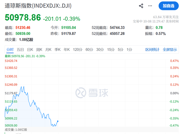
Task: Click the y-axis label 50999.22
Action: pyautogui.click(x=11, y=118)
